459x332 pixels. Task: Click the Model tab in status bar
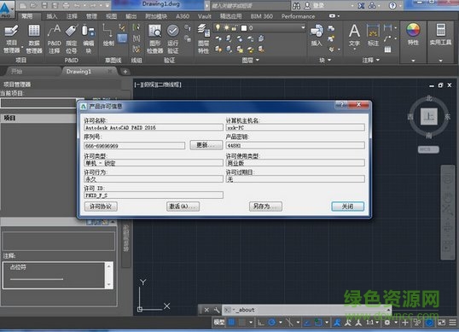218,323
